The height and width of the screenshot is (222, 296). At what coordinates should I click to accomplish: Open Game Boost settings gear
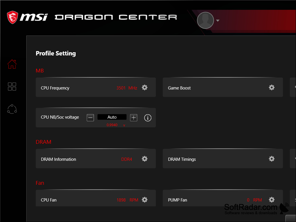(x=272, y=87)
